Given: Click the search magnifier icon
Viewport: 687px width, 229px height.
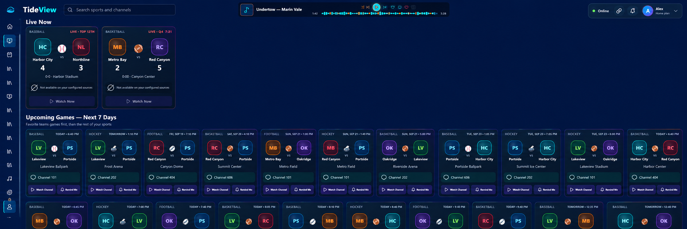Looking at the screenshot, I should coord(70,10).
